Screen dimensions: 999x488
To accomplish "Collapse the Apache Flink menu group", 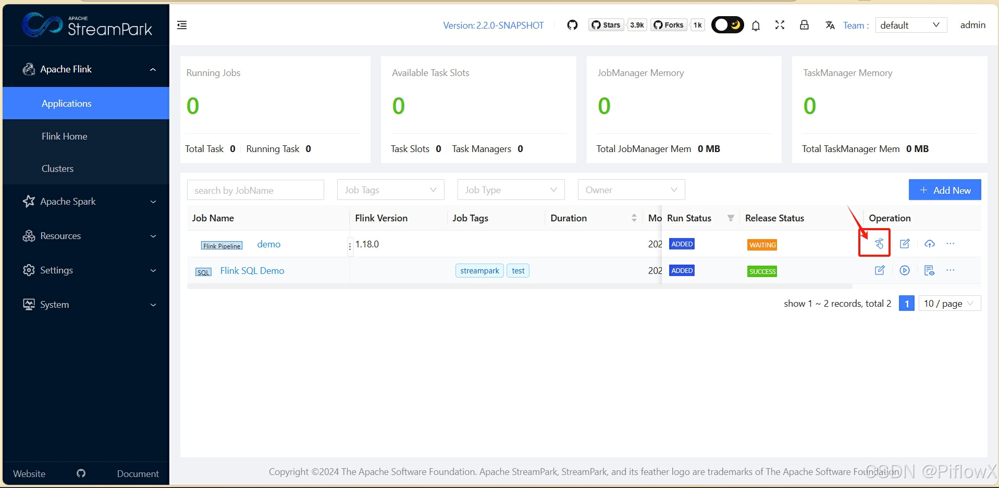I will pyautogui.click(x=86, y=69).
